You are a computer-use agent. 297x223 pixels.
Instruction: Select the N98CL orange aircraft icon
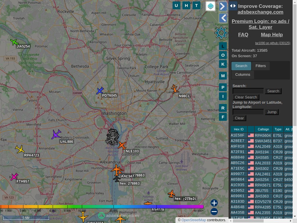tap(175, 89)
